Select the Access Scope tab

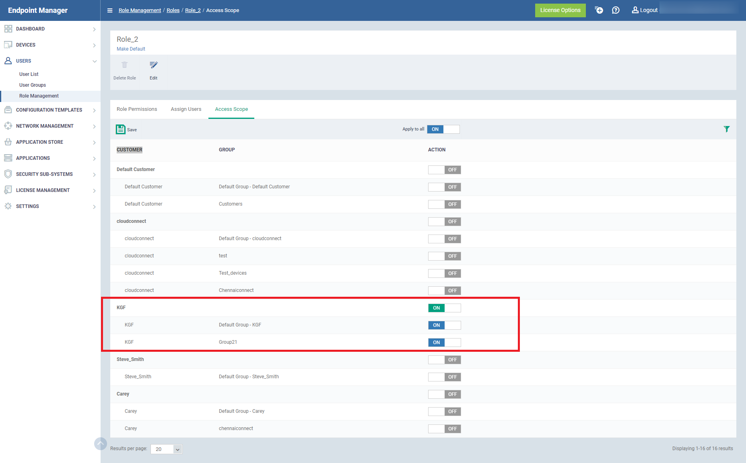(231, 109)
